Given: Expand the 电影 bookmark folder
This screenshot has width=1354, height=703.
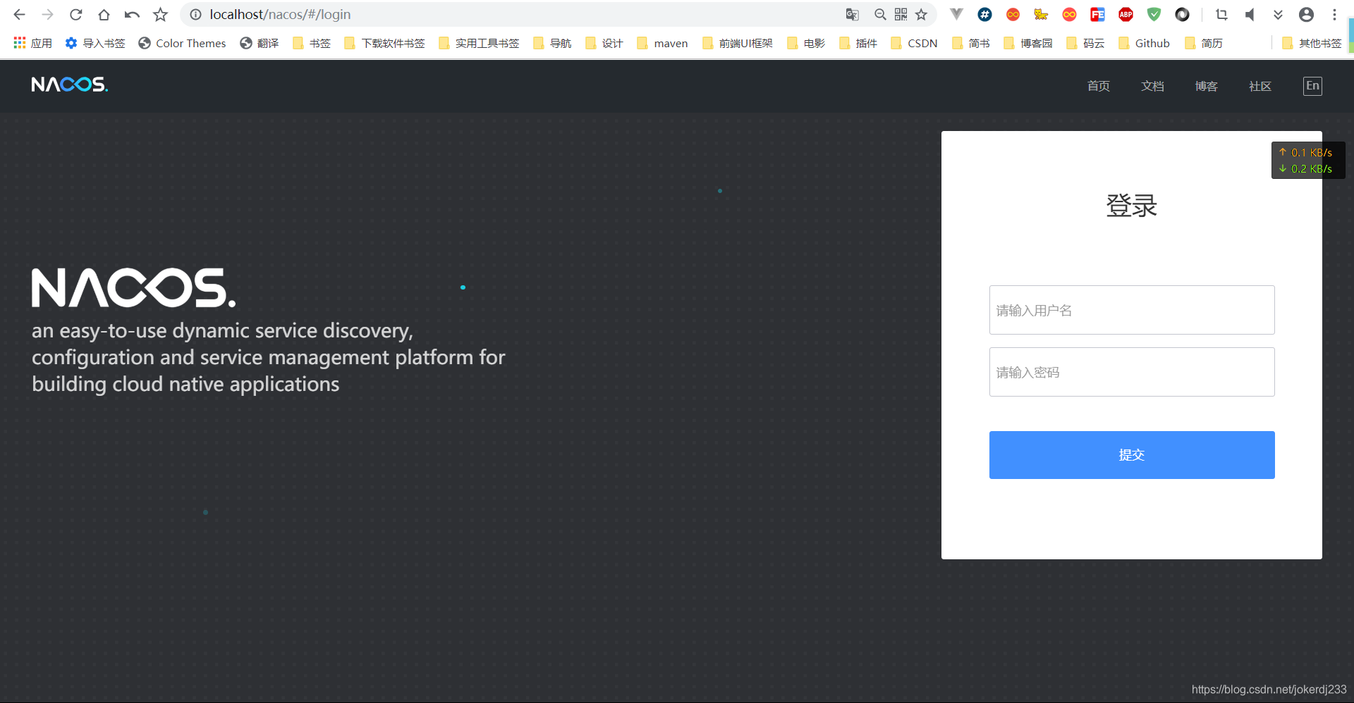Looking at the screenshot, I should (x=806, y=43).
